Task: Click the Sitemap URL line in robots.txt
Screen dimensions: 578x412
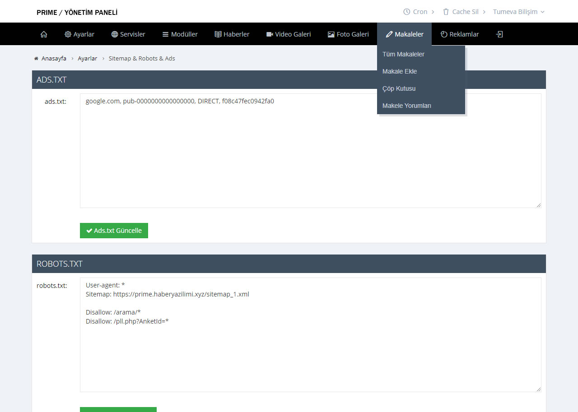Action: [x=168, y=294]
